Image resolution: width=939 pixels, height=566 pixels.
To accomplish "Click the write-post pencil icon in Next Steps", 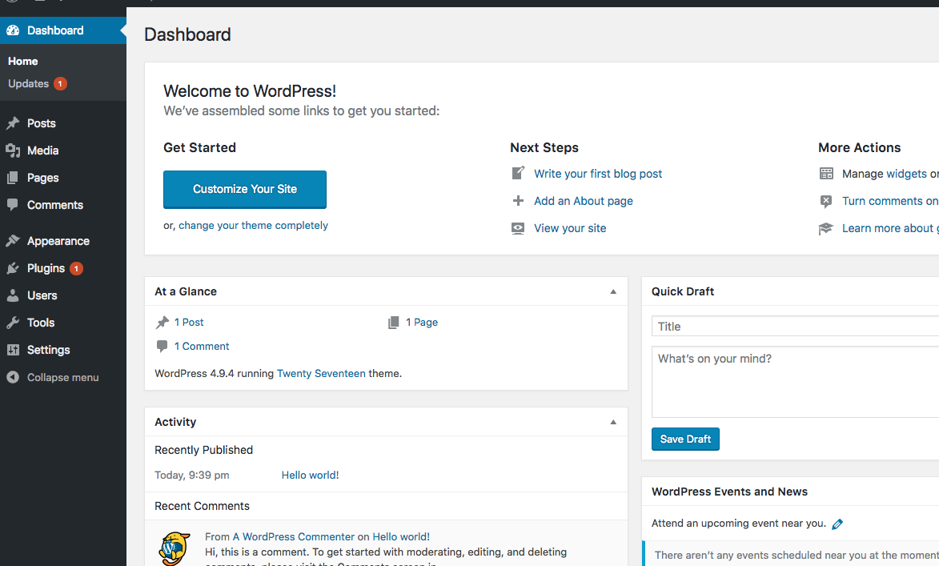I will [518, 173].
